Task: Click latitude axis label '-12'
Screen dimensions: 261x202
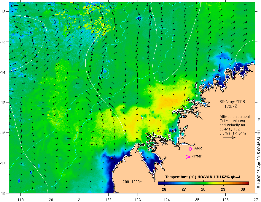Action: 3,12
